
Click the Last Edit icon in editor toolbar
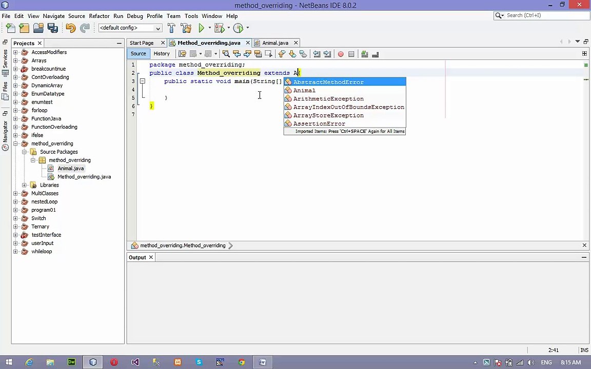coord(182,54)
